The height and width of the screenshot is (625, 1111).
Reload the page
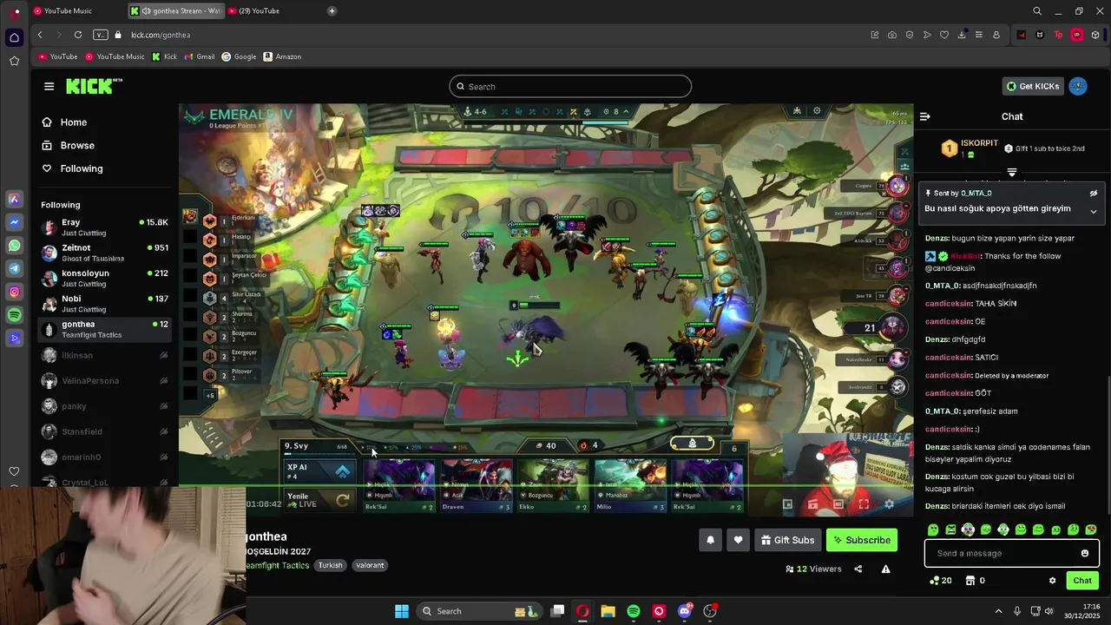(78, 35)
